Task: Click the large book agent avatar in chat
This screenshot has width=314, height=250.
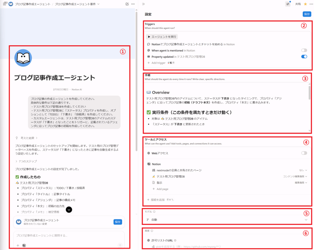Action: 23,58
